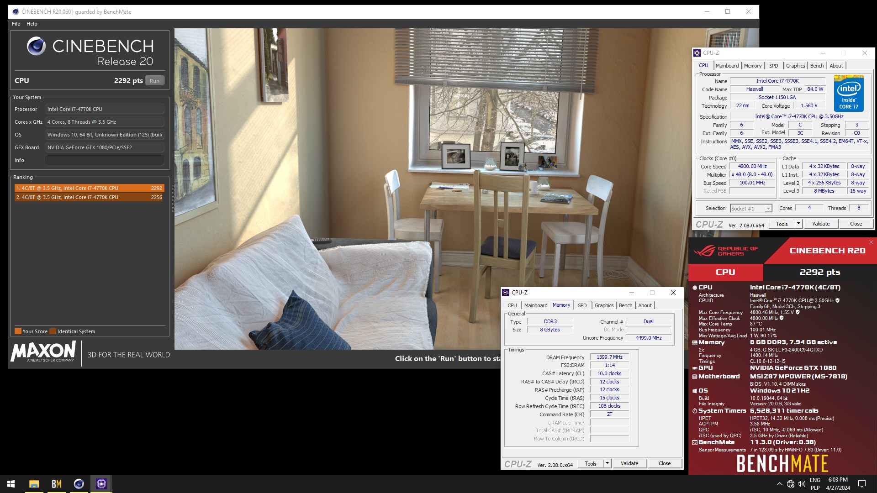Click the Multiplier value x 48.0
Image resolution: width=877 pixels, height=493 pixels.
click(x=752, y=175)
